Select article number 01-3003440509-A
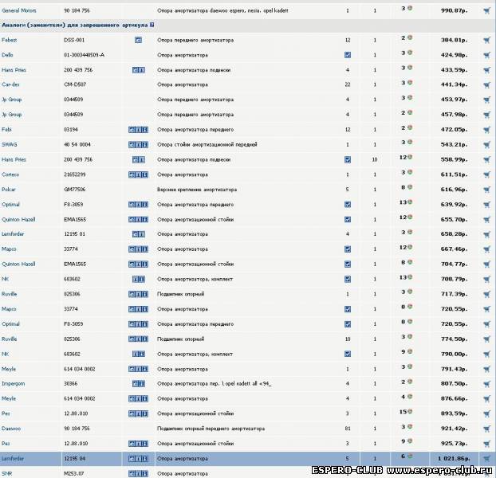 point(84,55)
